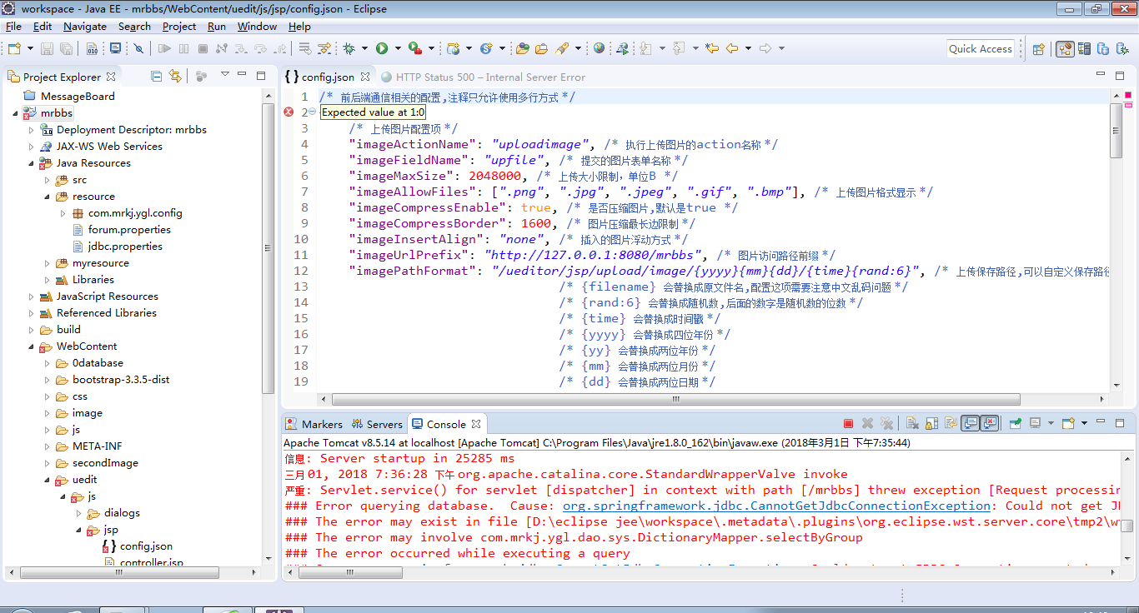Screen dimensions: 1139x613
Task: Select the MessageBoard project
Action: pyautogui.click(x=78, y=97)
